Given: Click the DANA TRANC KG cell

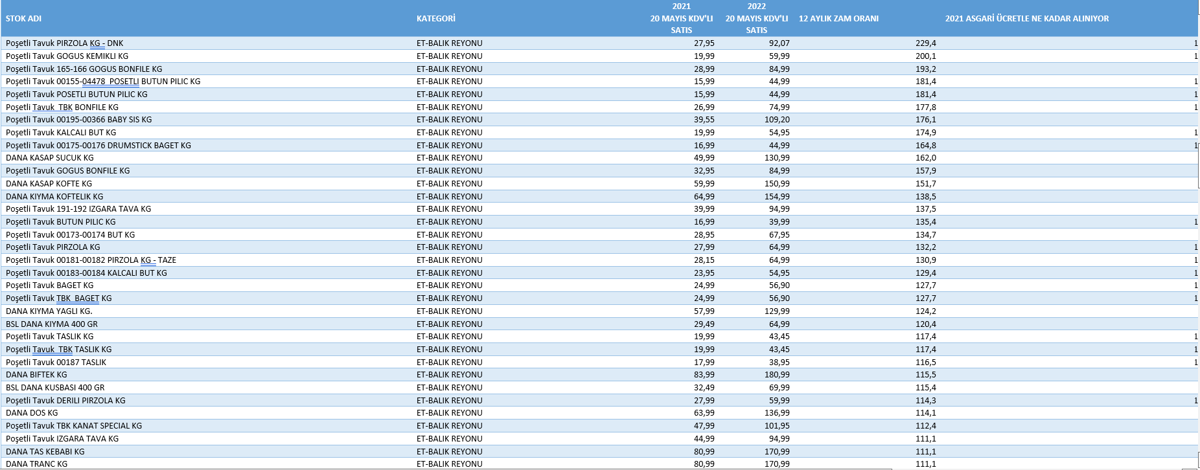Looking at the screenshot, I should pyautogui.click(x=37, y=464).
